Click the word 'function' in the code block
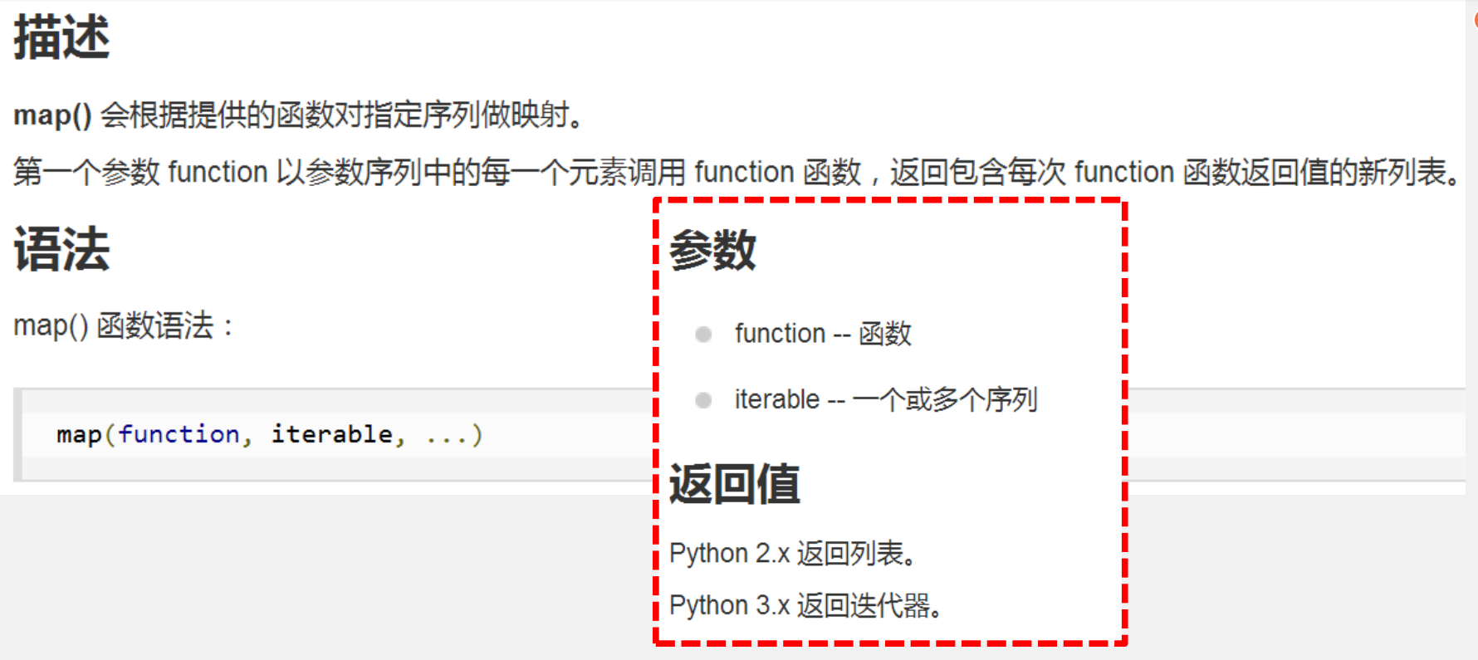Screen dimensions: 1478x660 [x=179, y=434]
